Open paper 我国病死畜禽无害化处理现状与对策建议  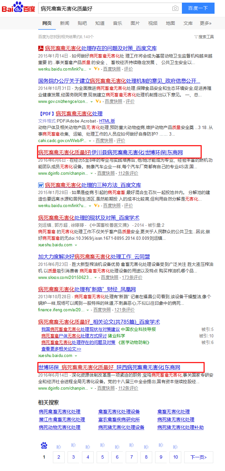coord(81,329)
